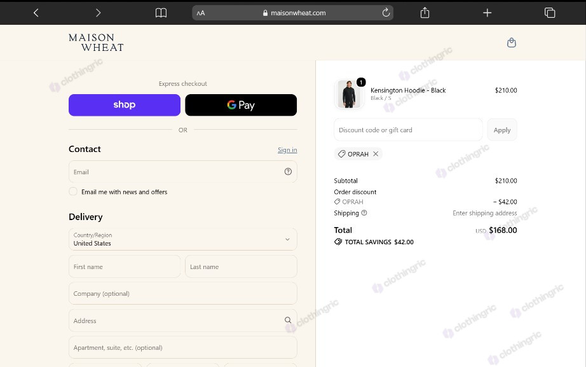This screenshot has height=367, width=586.
Task: Click the Kensington Hoodie product thumbnail
Action: point(349,94)
